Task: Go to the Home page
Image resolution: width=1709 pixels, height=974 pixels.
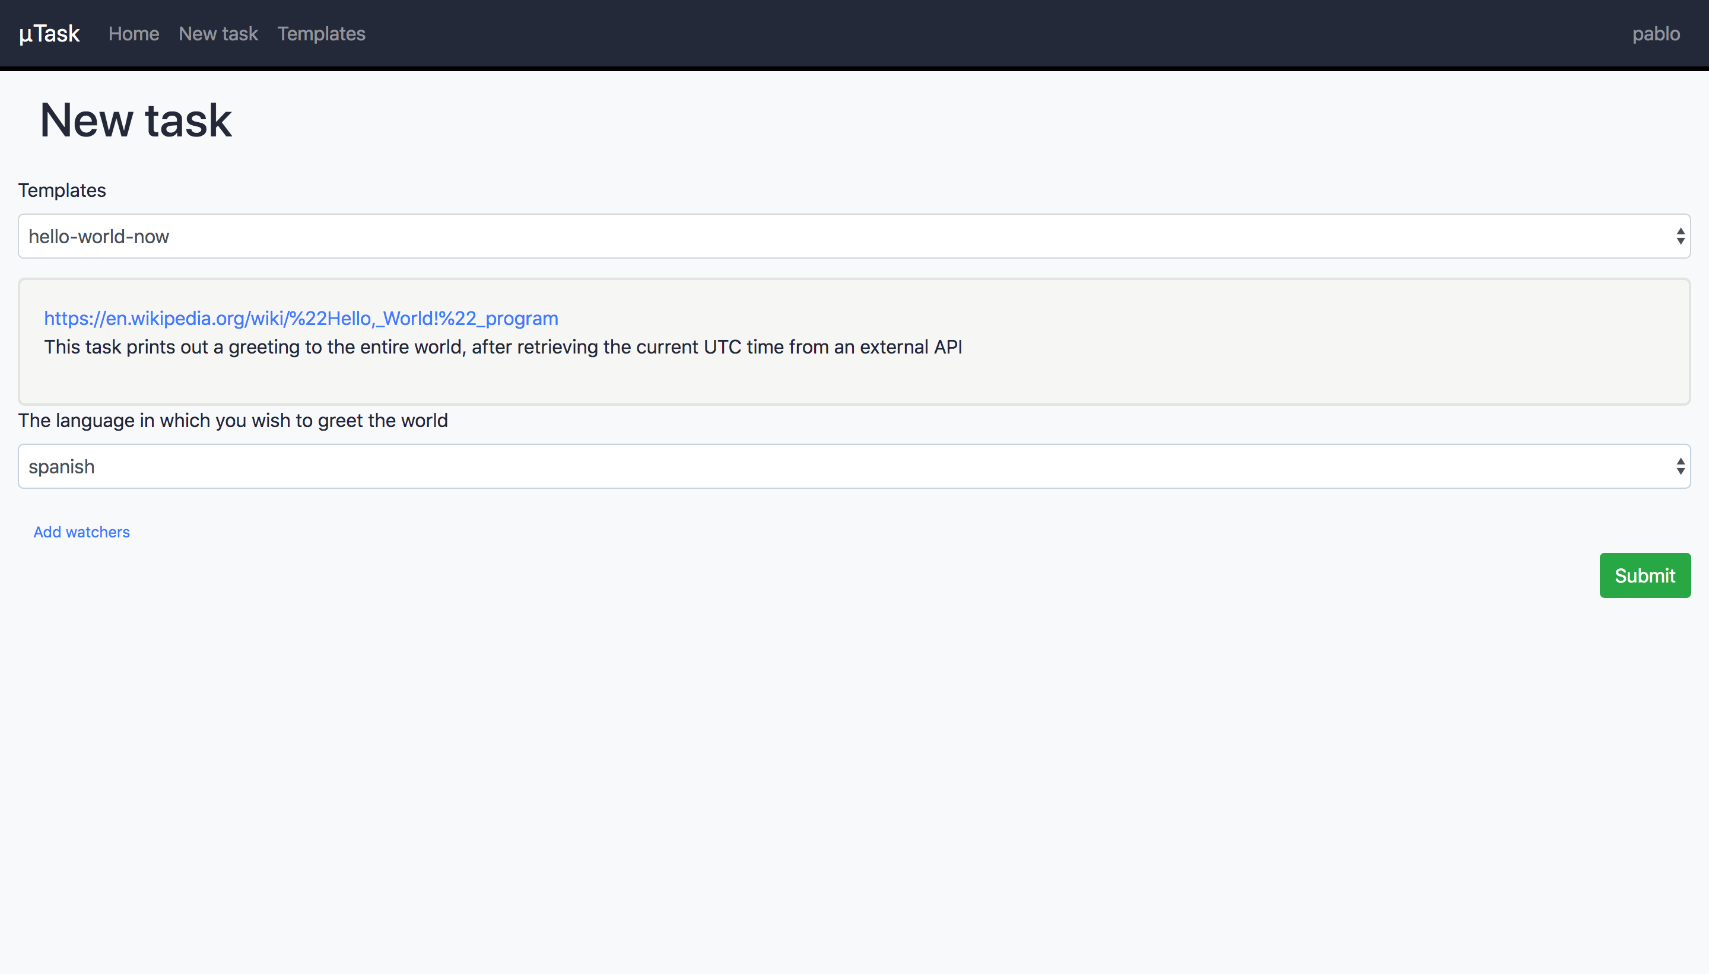Action: coord(134,33)
